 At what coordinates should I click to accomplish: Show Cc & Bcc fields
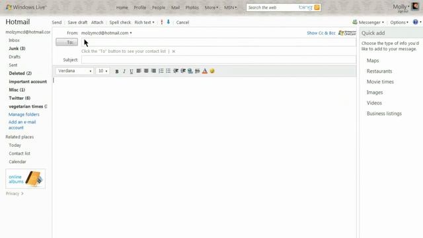[321, 33]
